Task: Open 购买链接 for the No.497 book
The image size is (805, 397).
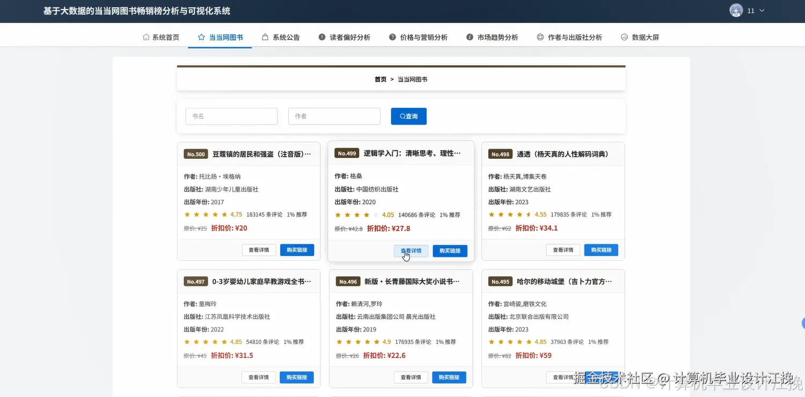Action: [297, 377]
